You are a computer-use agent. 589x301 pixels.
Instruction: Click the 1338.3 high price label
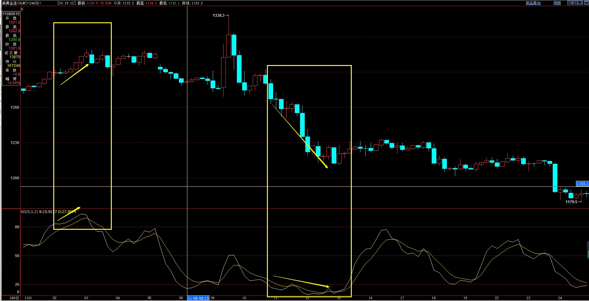coord(219,15)
